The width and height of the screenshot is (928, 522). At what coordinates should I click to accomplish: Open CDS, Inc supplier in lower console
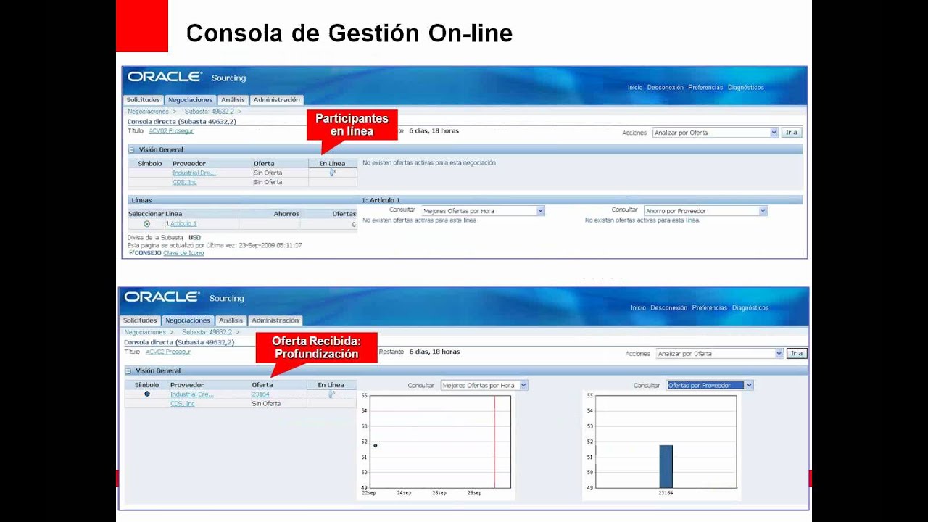[x=183, y=404]
